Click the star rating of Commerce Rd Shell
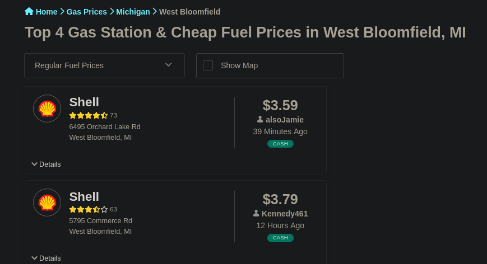 coord(88,209)
